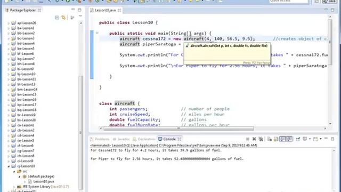The image size is (341, 192).
Task: Switch to the Javadoc tab
Action: point(121,139)
